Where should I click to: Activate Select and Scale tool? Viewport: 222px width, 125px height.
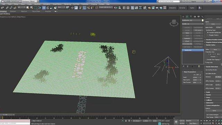coord(52,8)
